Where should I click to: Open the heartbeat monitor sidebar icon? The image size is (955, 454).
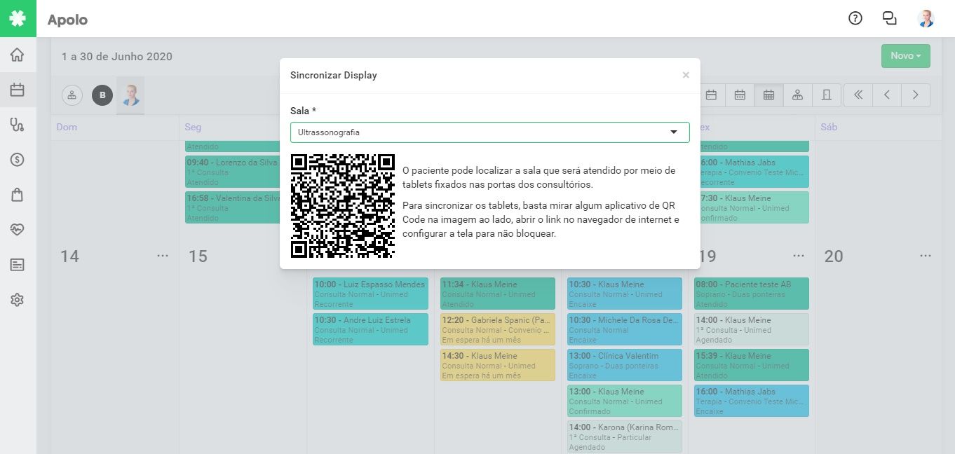[x=18, y=230]
